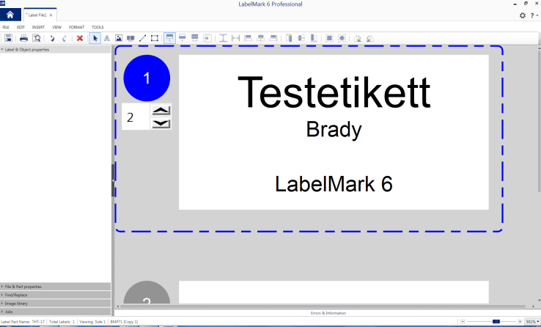
Task: Click the side 2 view icon
Action: [183, 38]
